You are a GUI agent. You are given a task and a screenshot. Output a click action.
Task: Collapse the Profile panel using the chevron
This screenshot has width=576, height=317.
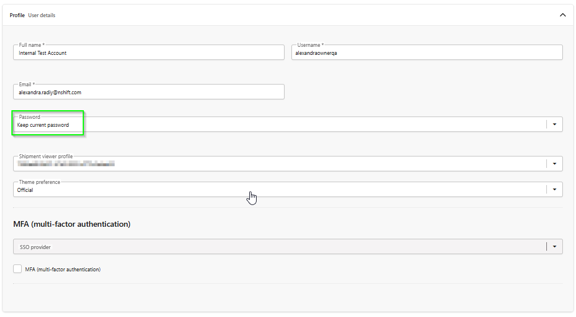point(562,15)
